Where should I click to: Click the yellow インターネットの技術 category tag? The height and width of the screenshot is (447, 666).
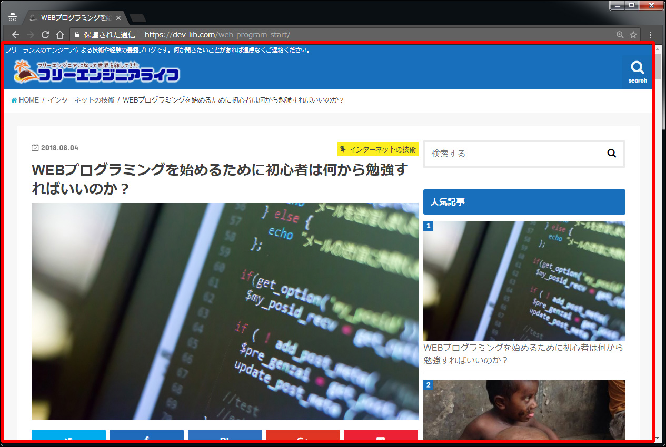(378, 149)
